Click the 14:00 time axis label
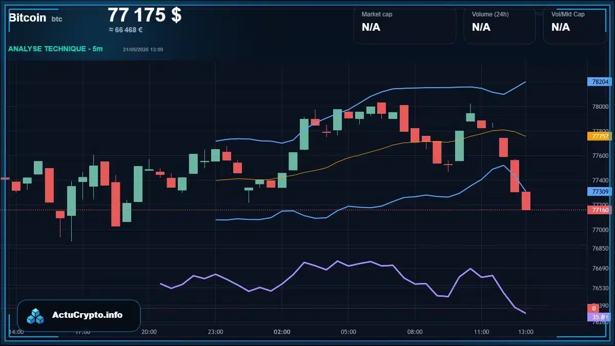The width and height of the screenshot is (615, 346). (16, 332)
